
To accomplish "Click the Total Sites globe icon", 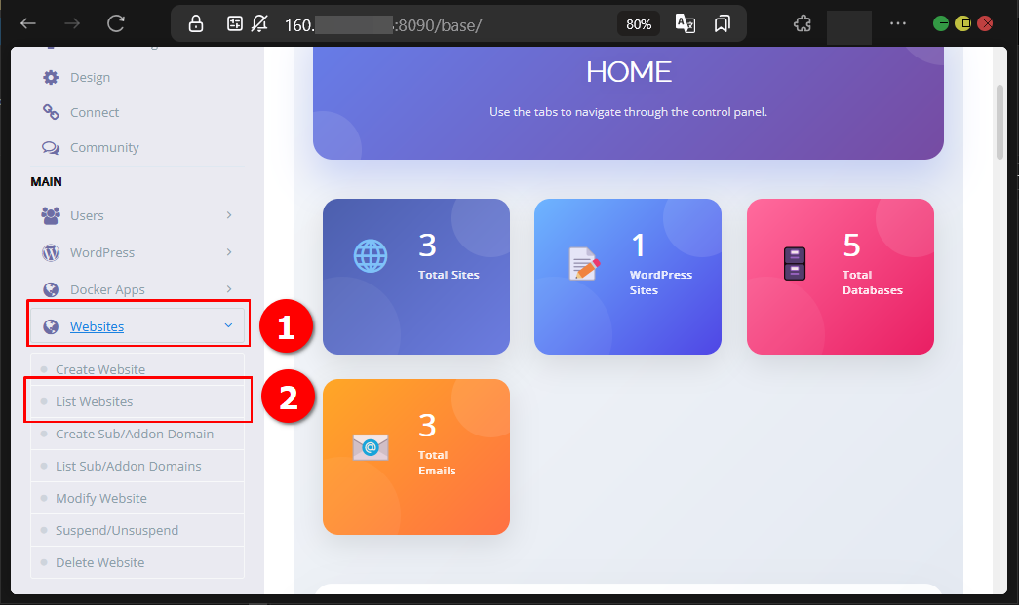I will [371, 256].
